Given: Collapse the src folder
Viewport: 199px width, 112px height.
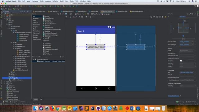Looking at the screenshot, I should [x=7, y=25].
